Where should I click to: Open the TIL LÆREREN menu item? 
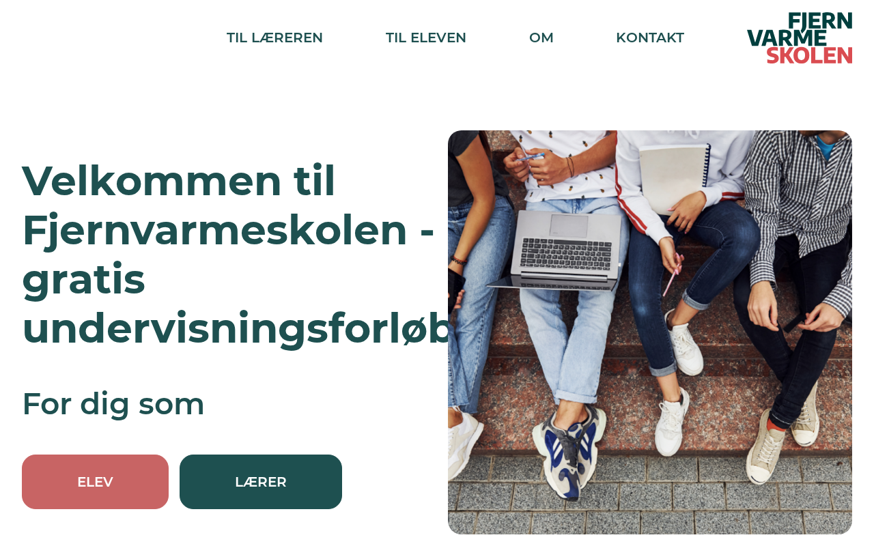click(x=274, y=38)
